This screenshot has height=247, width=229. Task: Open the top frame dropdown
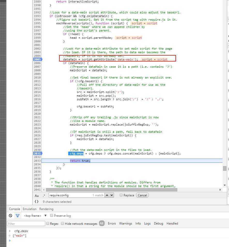(35, 216)
